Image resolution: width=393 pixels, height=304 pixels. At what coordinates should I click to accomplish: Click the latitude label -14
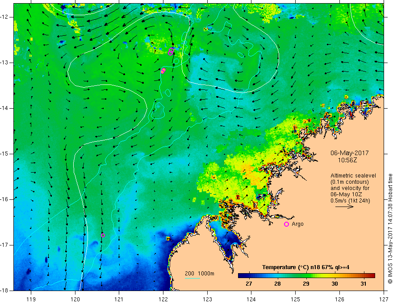click(5, 108)
